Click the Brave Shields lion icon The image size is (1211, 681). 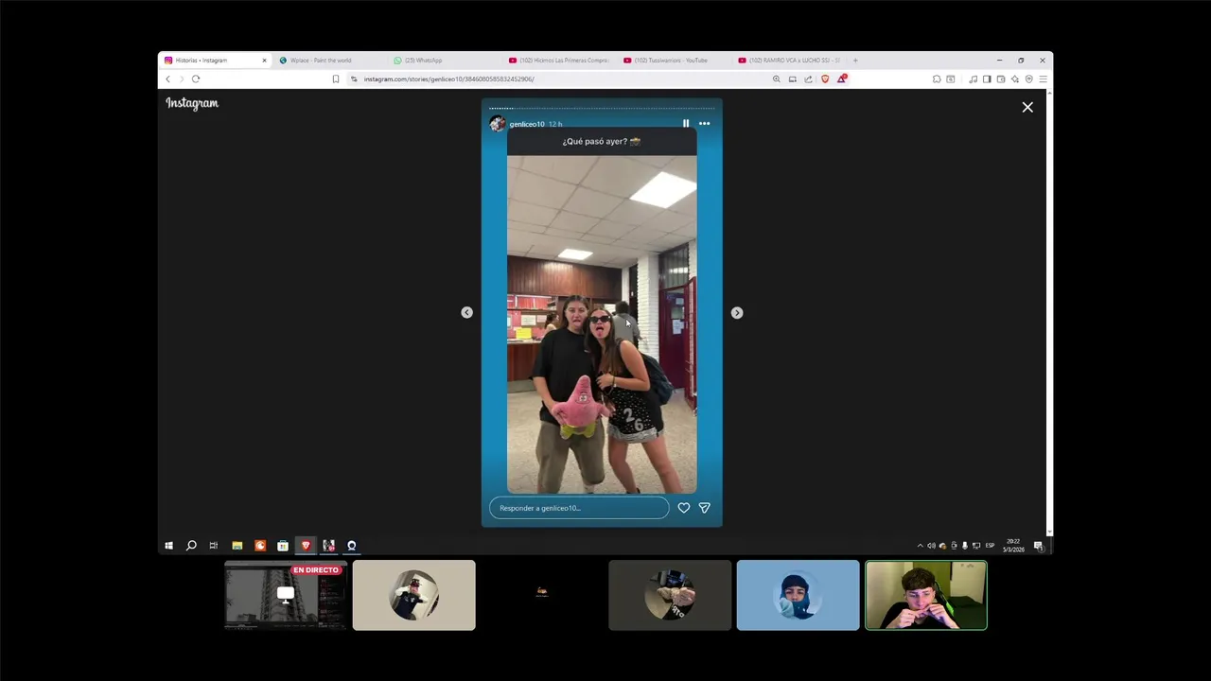pyautogui.click(x=825, y=79)
